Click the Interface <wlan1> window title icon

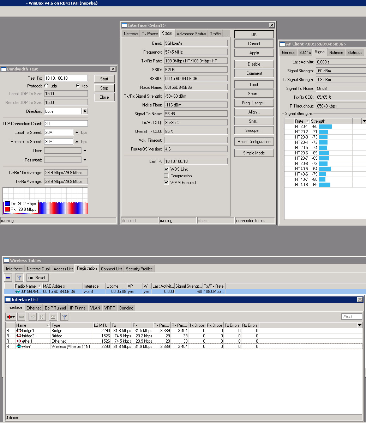[125, 25]
